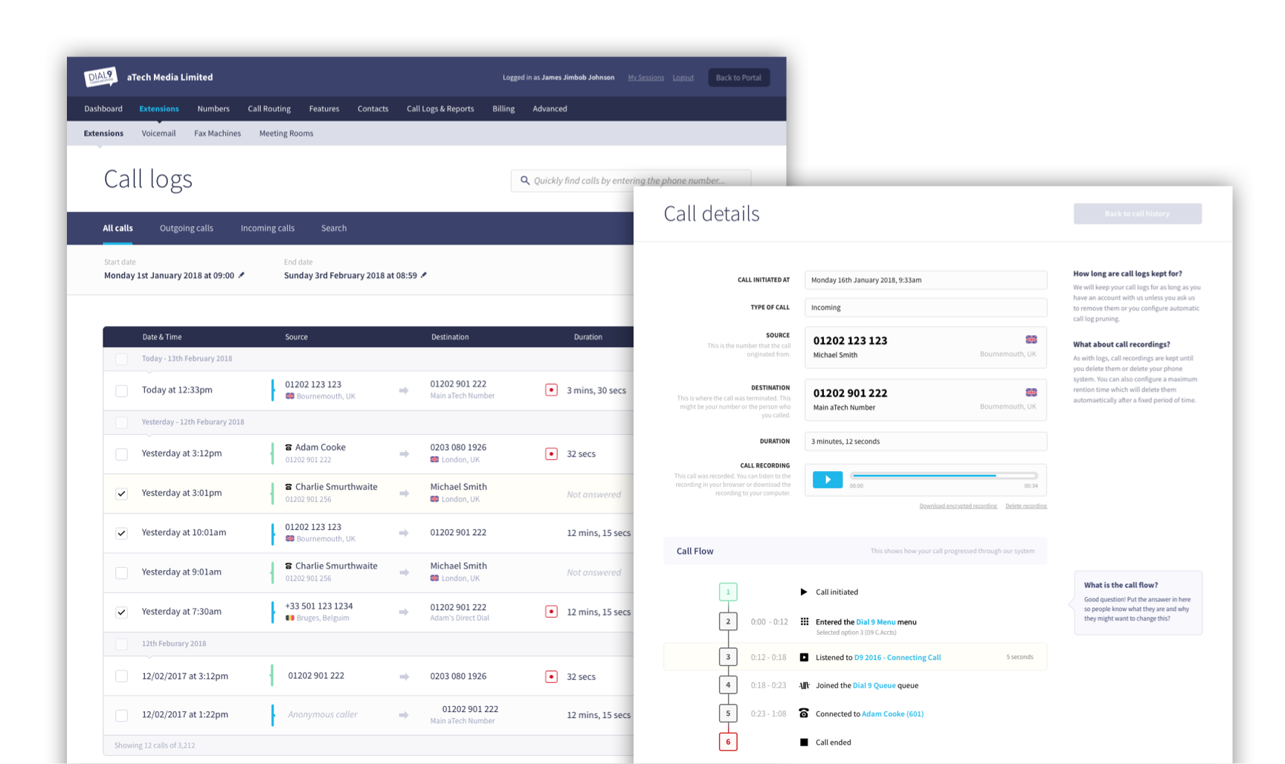Click UK flag in Source field
Screen dimensions: 1285x764
[1031, 340]
